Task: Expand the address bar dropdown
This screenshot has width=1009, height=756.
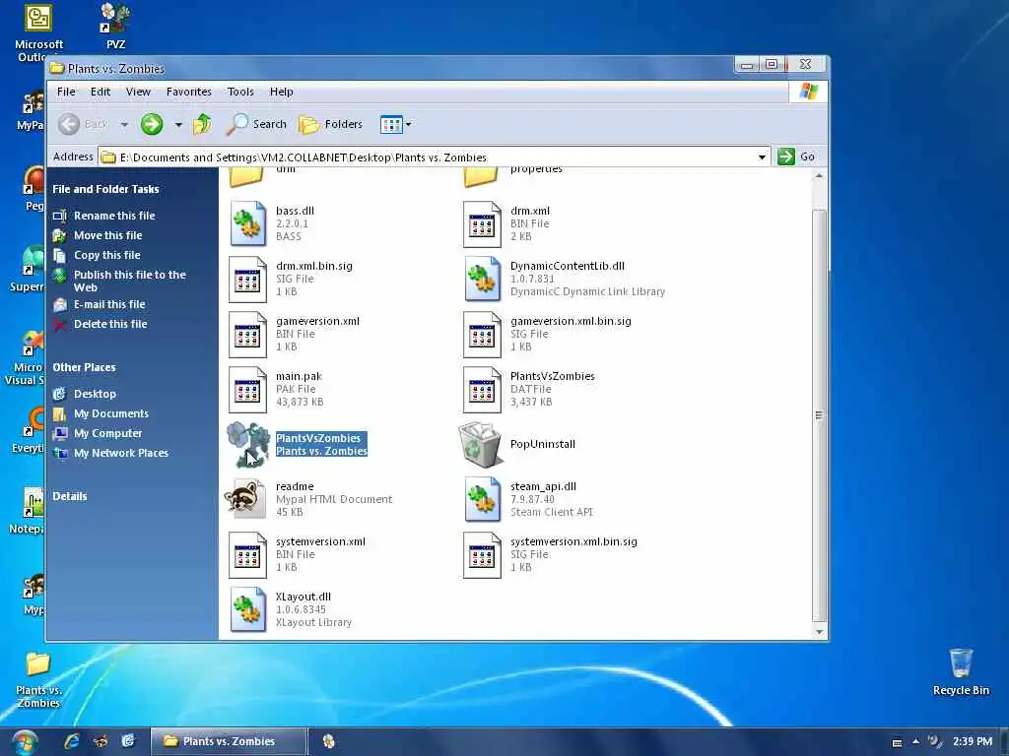Action: 762,157
